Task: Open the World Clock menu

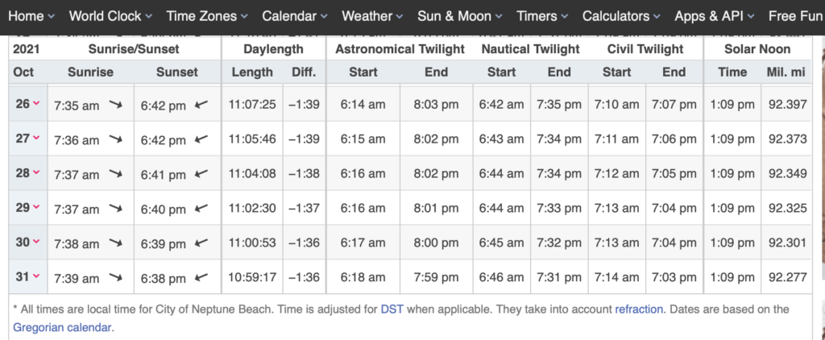Action: click(110, 16)
